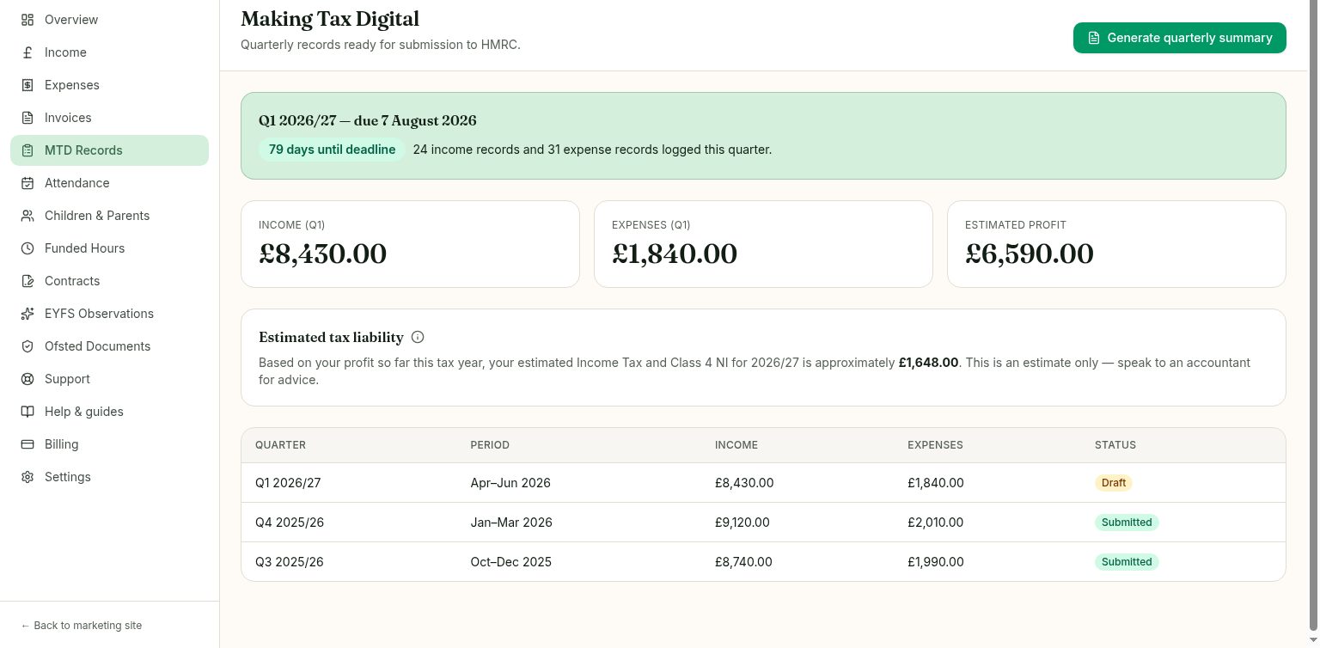Open Expenses in the sidebar
Image resolution: width=1320 pixels, height=648 pixels.
109,85
